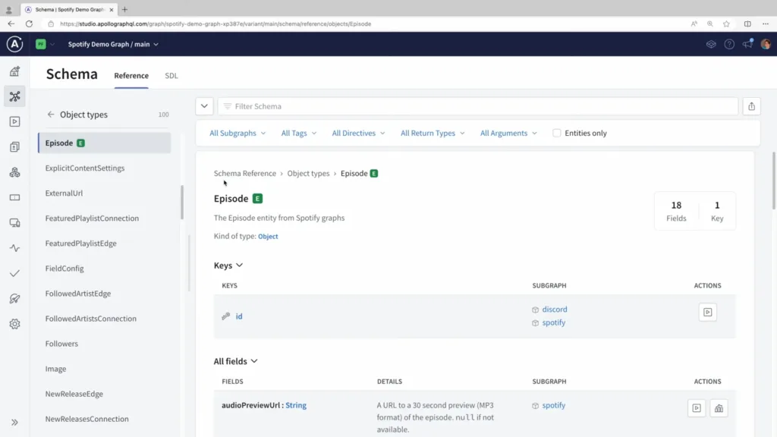Select the Spotify Demo Graph browser tab

[x=69, y=9]
